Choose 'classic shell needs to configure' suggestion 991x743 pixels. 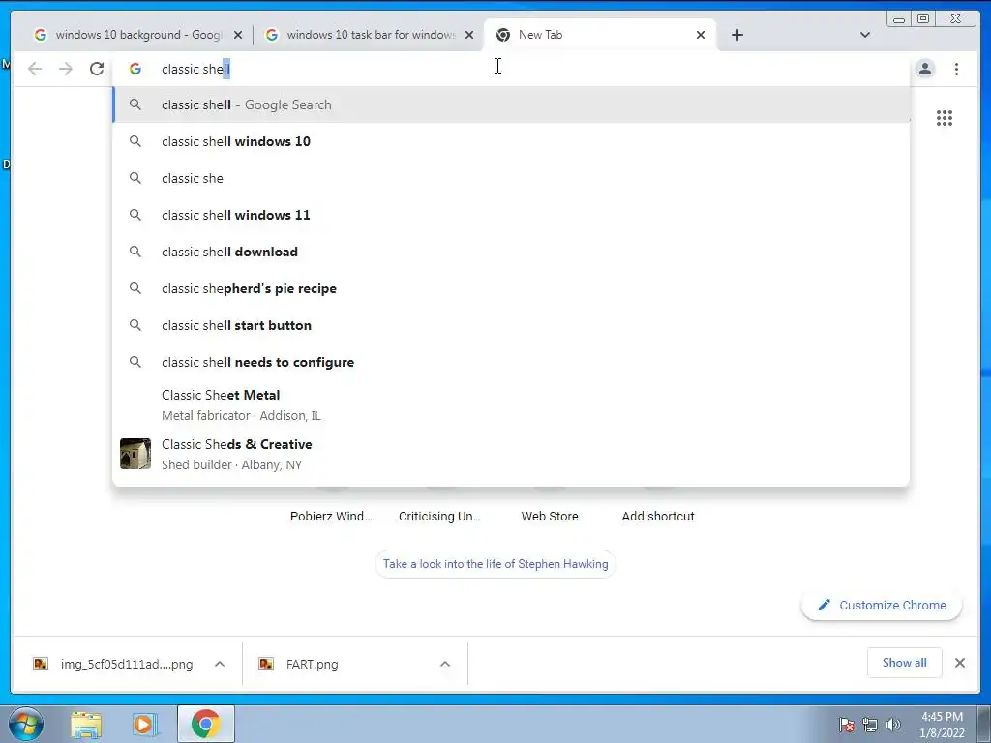pyautogui.click(x=511, y=362)
